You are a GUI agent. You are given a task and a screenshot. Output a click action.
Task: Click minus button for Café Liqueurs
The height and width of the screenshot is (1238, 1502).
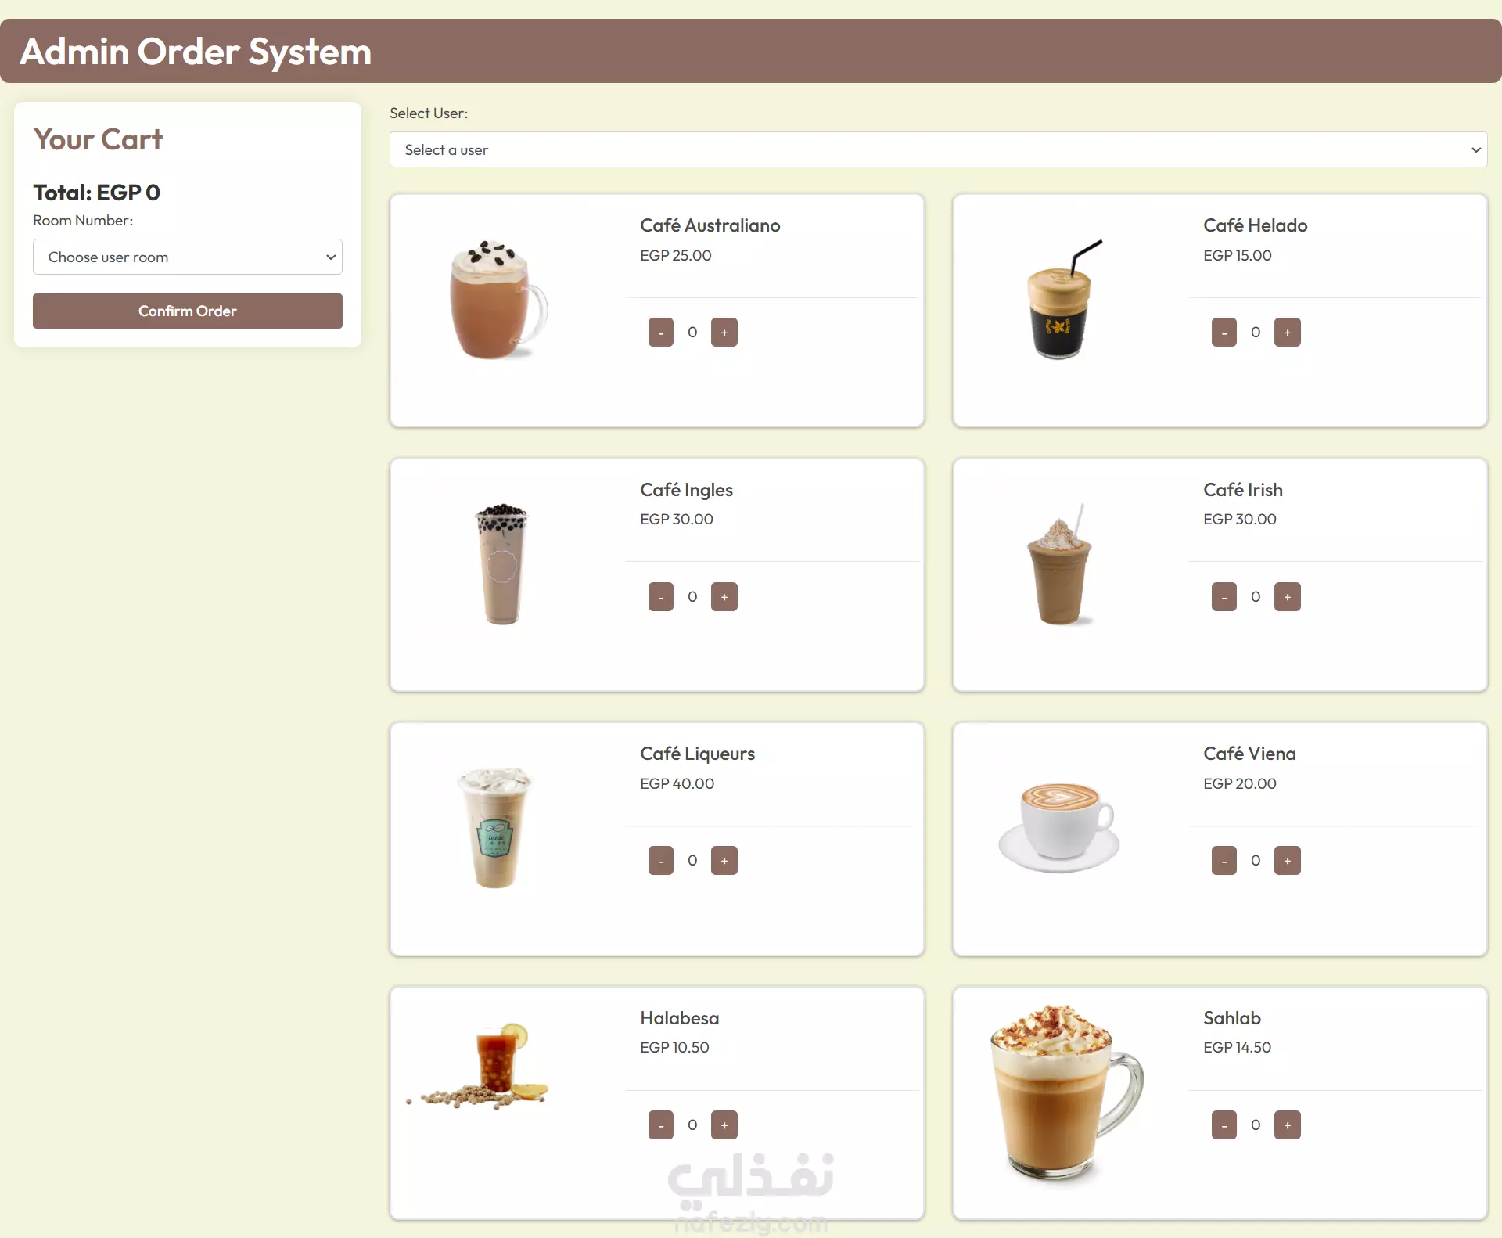click(x=661, y=861)
